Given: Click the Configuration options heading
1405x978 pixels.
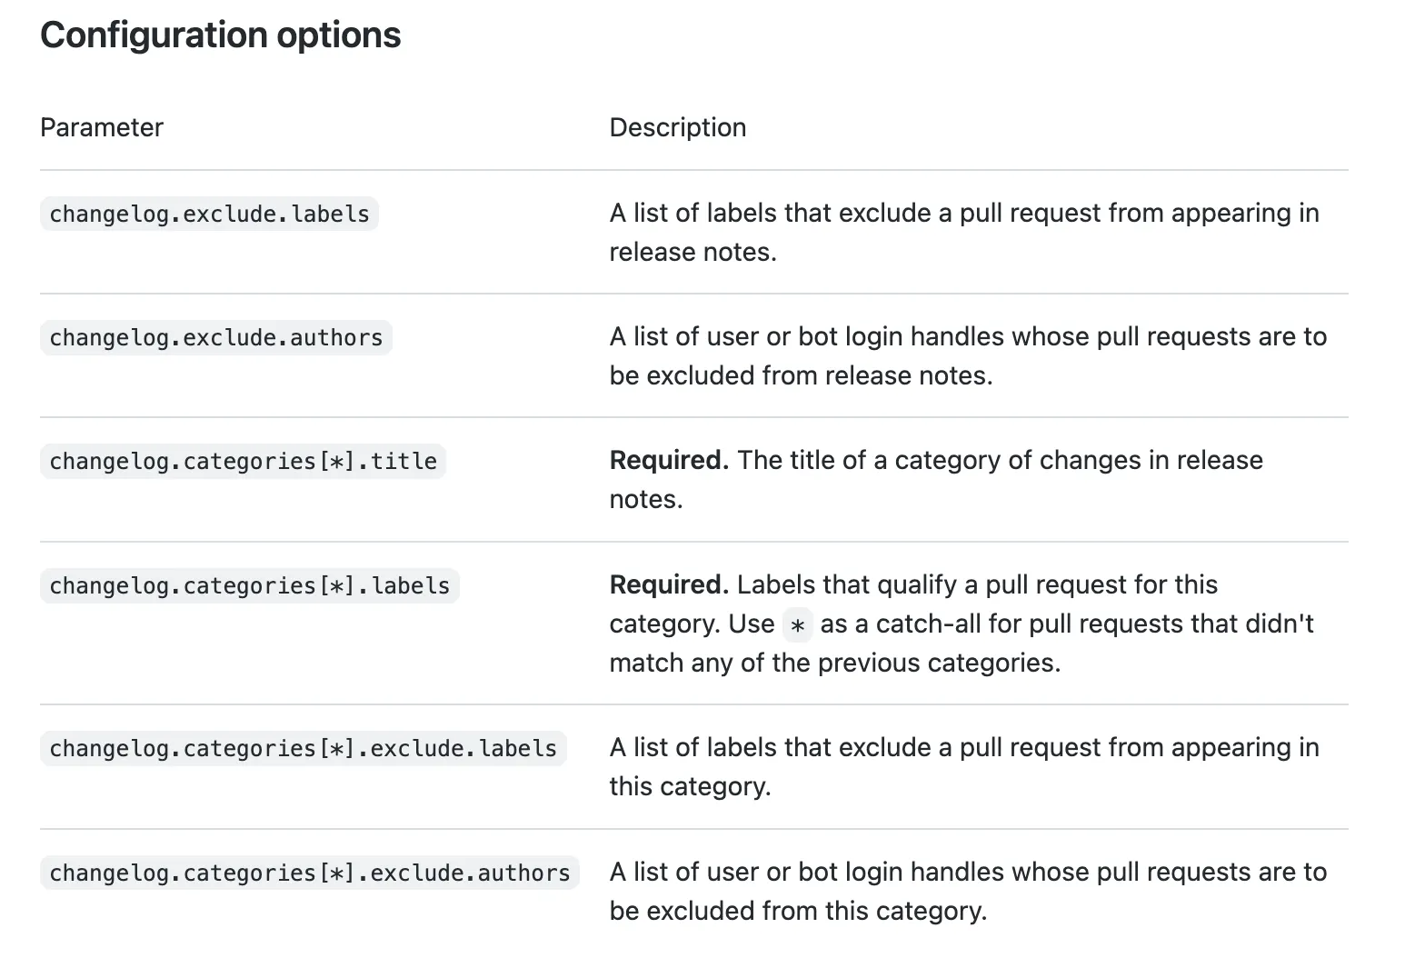Looking at the screenshot, I should click(220, 35).
